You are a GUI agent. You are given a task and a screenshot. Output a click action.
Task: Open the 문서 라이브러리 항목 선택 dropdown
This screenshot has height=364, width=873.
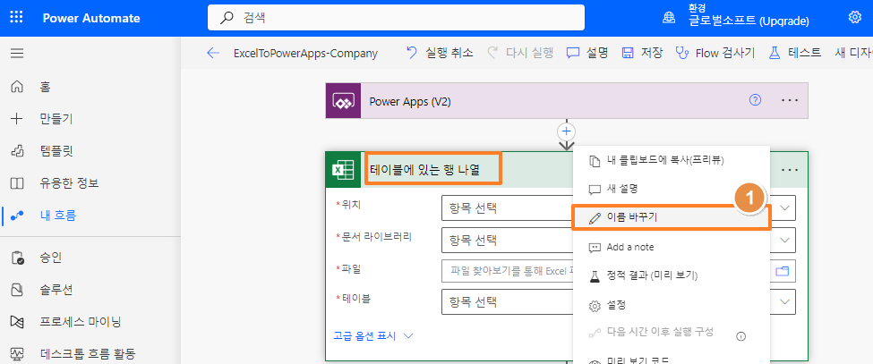[x=618, y=240]
